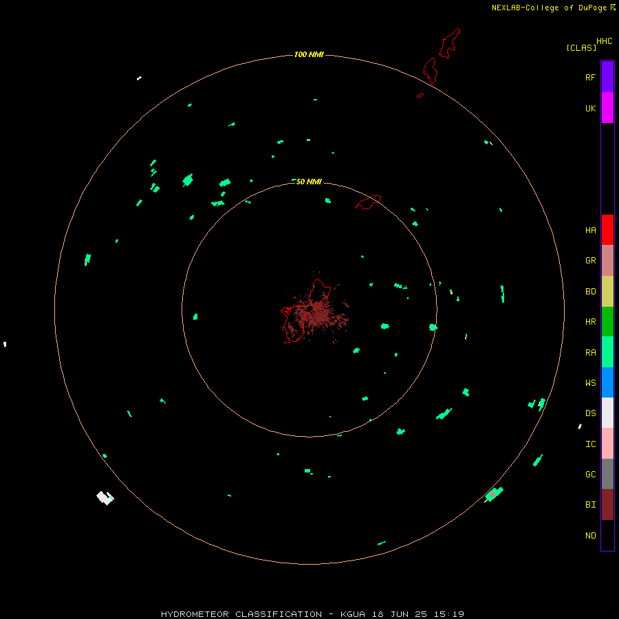Click the GC legend label
The height and width of the screenshot is (619, 619).
coord(590,475)
